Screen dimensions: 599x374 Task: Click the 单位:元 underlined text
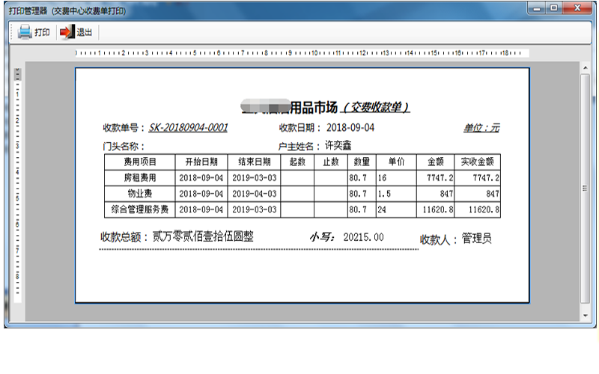[x=481, y=128]
